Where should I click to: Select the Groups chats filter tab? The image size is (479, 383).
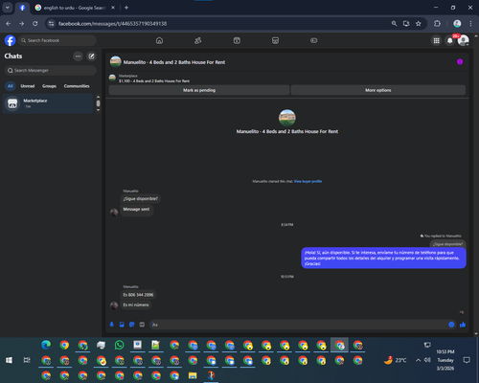pos(49,86)
